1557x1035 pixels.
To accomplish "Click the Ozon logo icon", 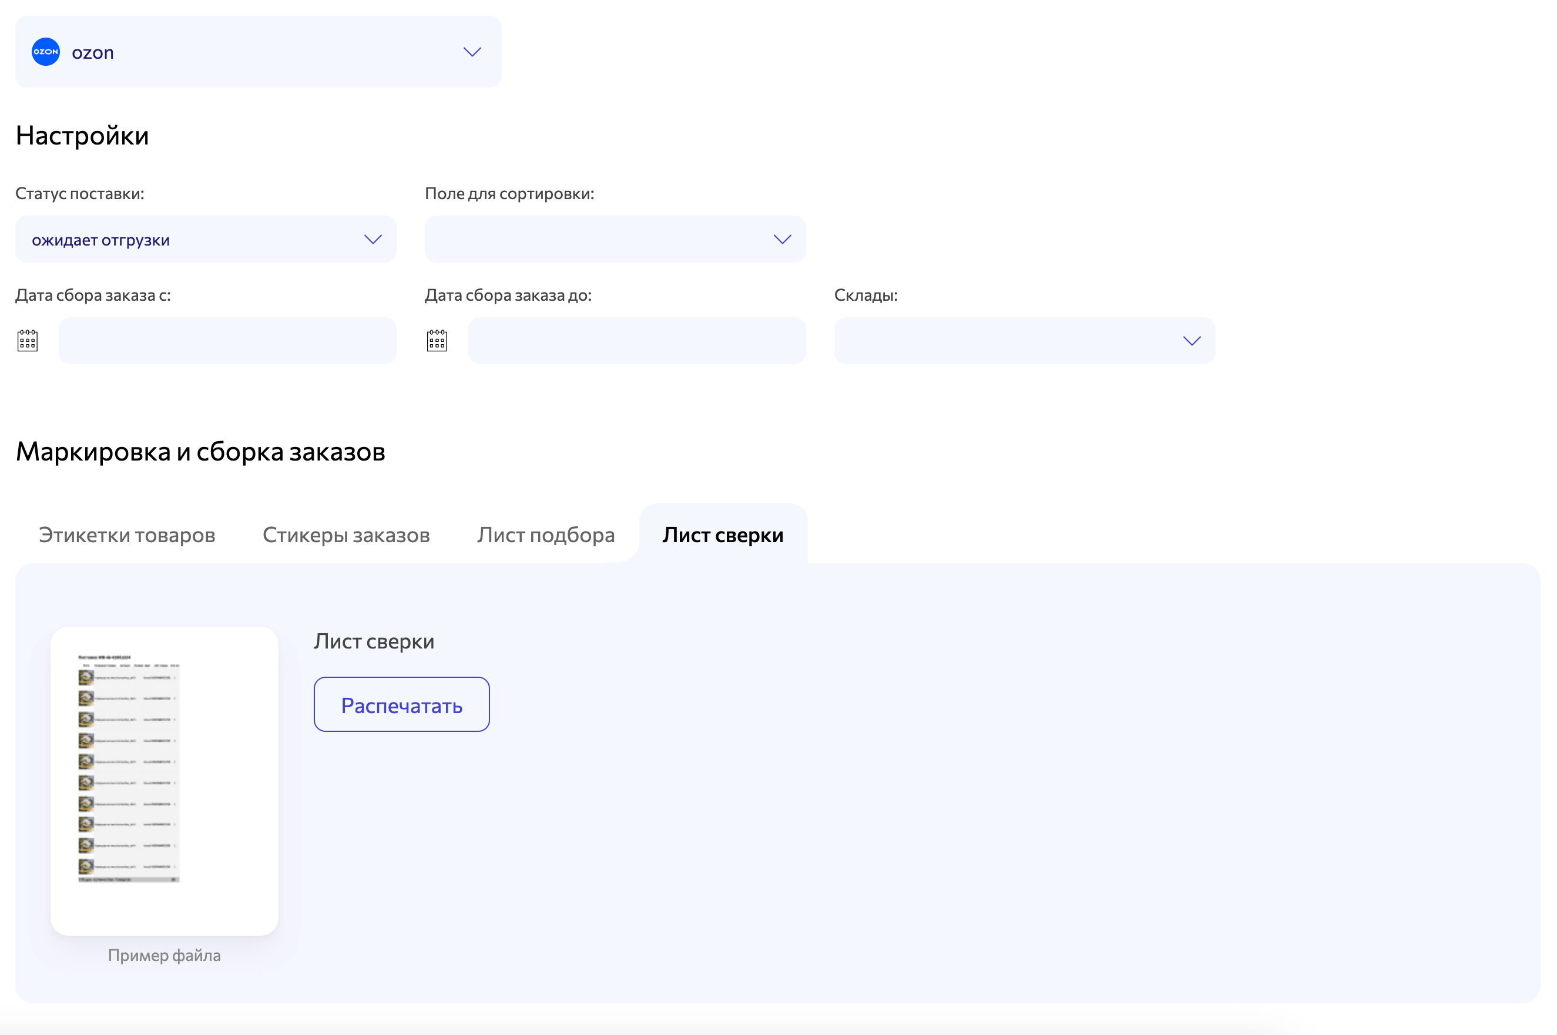I will point(46,52).
